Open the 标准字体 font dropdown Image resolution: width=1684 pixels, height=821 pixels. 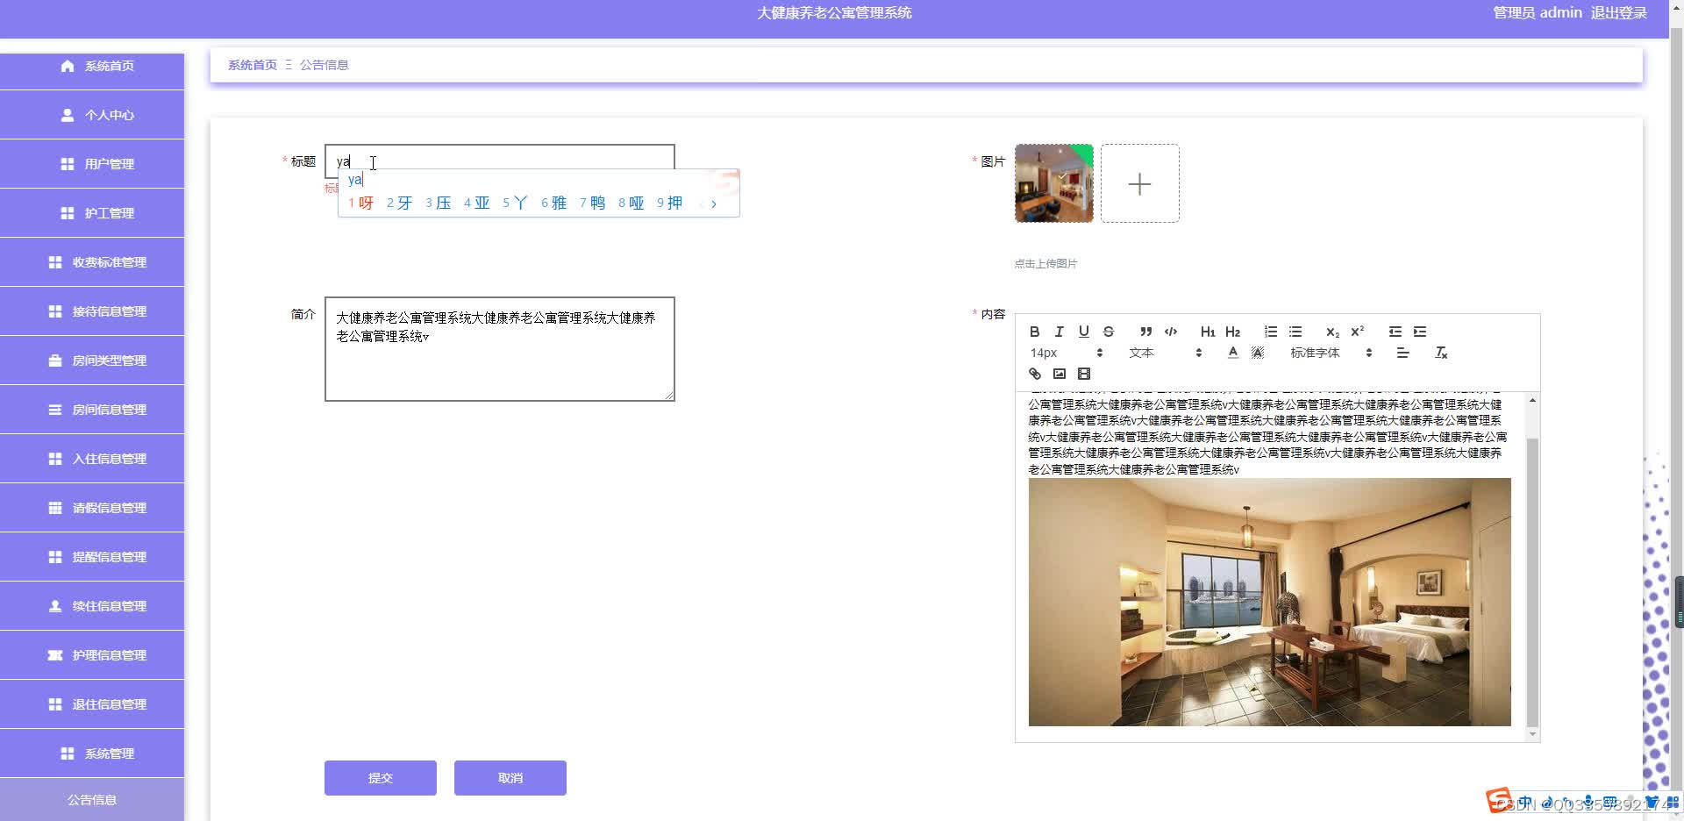pos(1331,353)
